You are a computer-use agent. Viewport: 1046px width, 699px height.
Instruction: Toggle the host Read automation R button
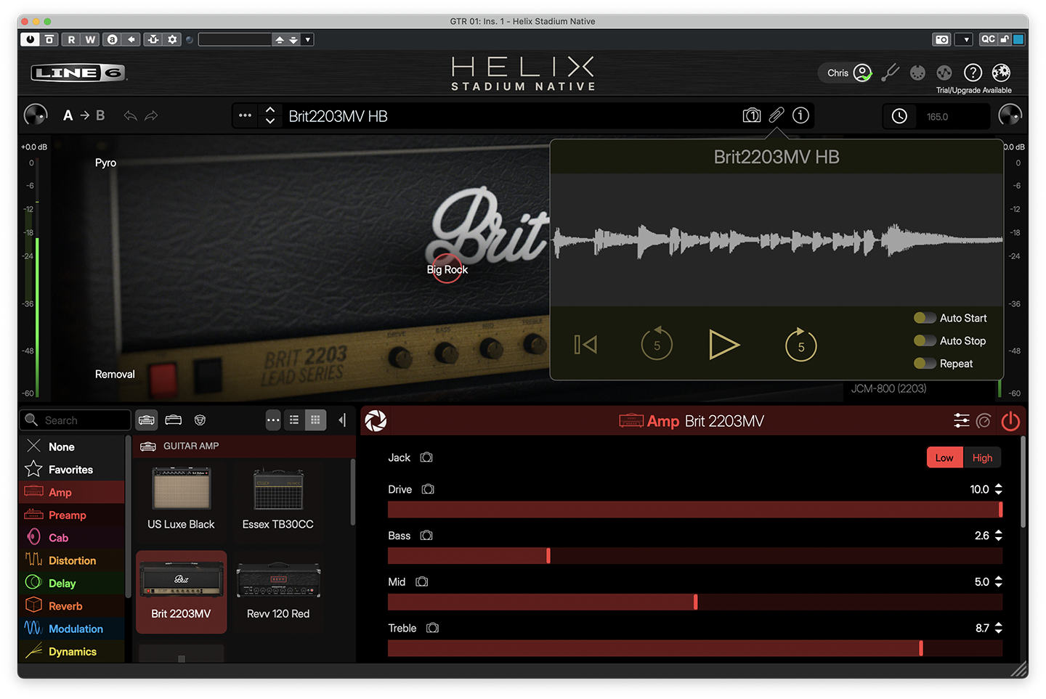pos(71,39)
